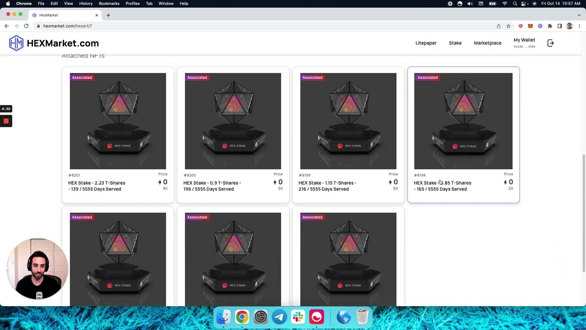The height and width of the screenshot is (330, 586).
Task: Click the browser back arrow
Action: [7, 26]
